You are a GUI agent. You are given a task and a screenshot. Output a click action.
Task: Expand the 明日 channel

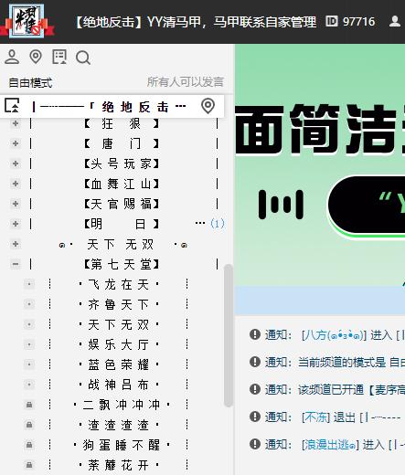point(16,224)
